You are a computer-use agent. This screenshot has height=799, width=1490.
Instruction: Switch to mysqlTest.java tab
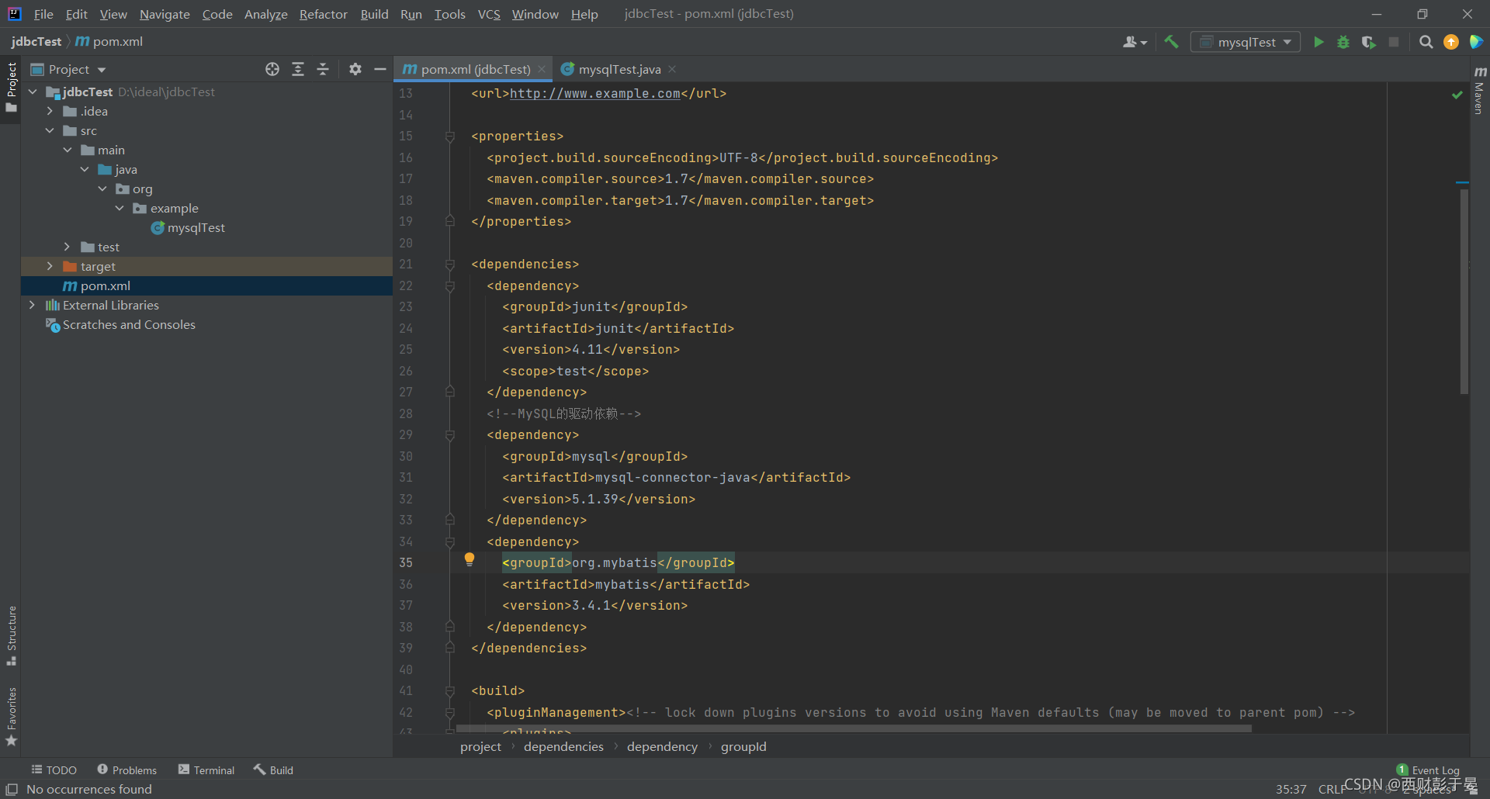(619, 69)
